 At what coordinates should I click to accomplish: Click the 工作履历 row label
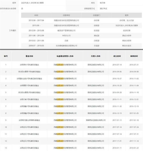(x=13, y=30)
